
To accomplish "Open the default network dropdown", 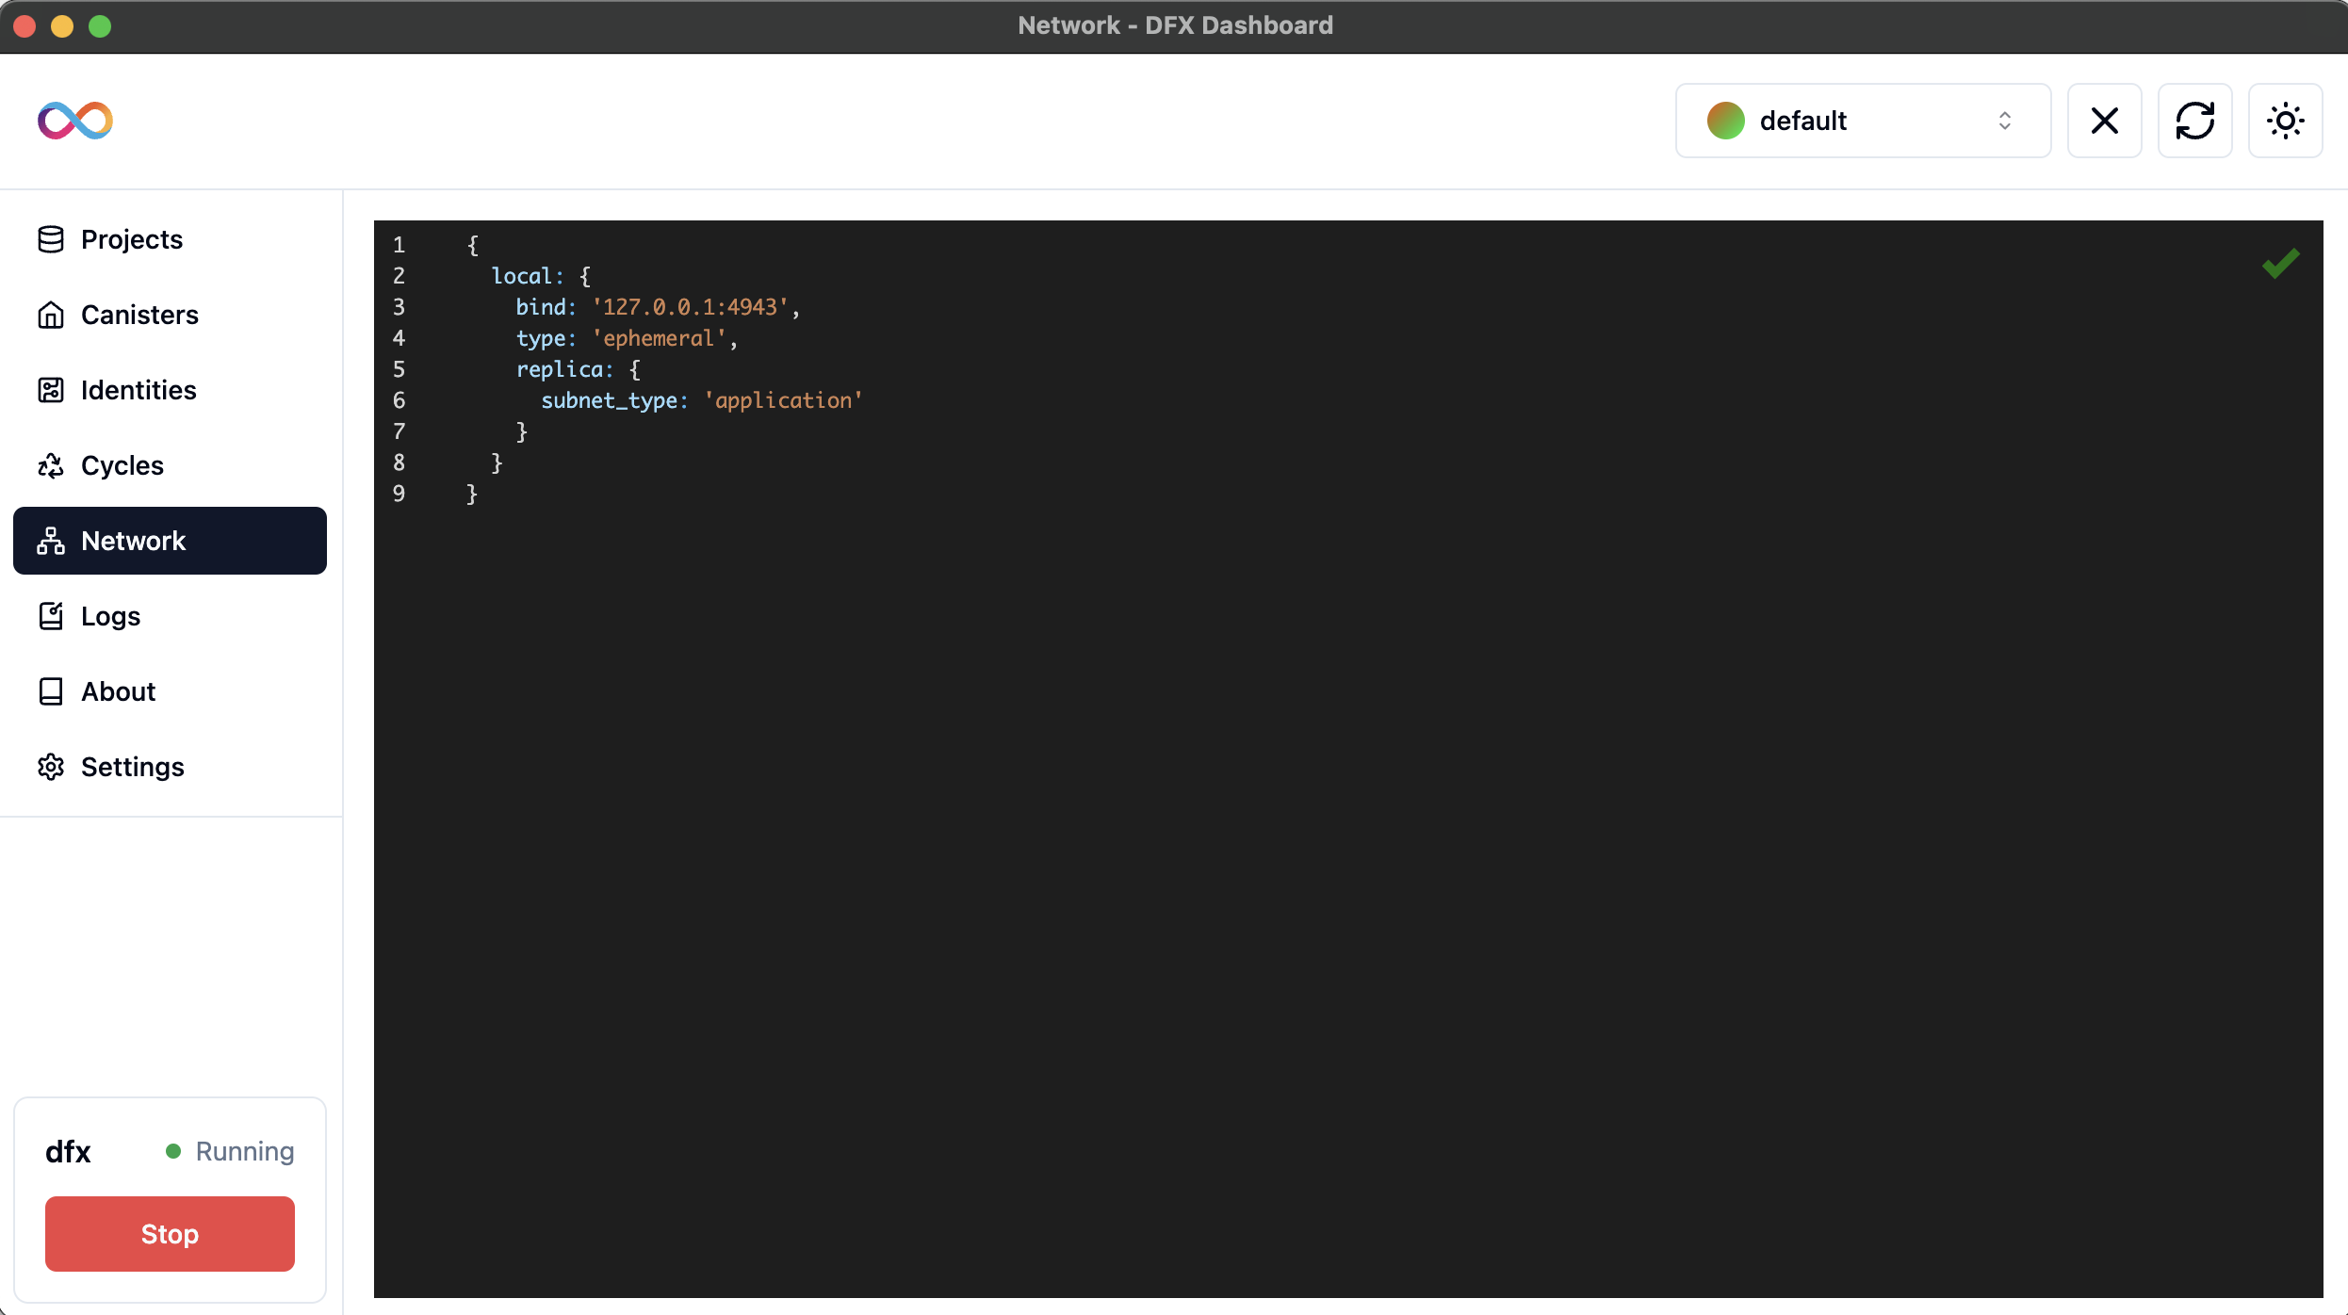I will (1861, 121).
